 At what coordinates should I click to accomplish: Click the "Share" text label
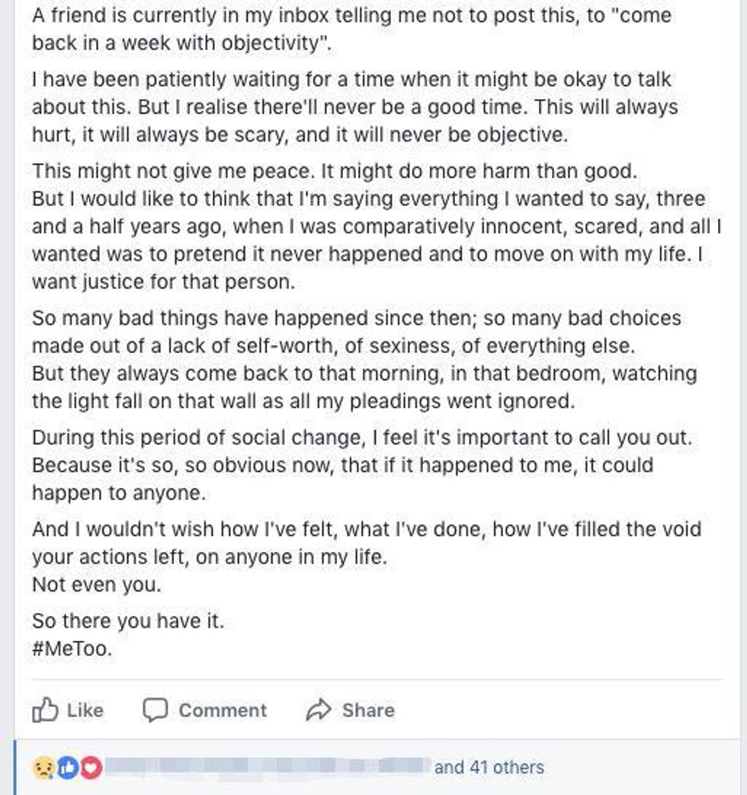368,710
